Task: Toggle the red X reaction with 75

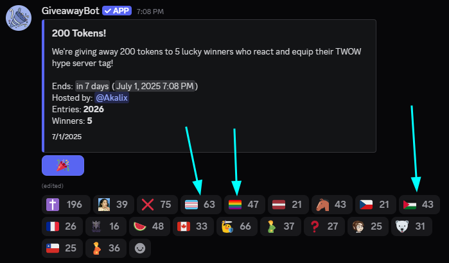Action: tap(157, 205)
